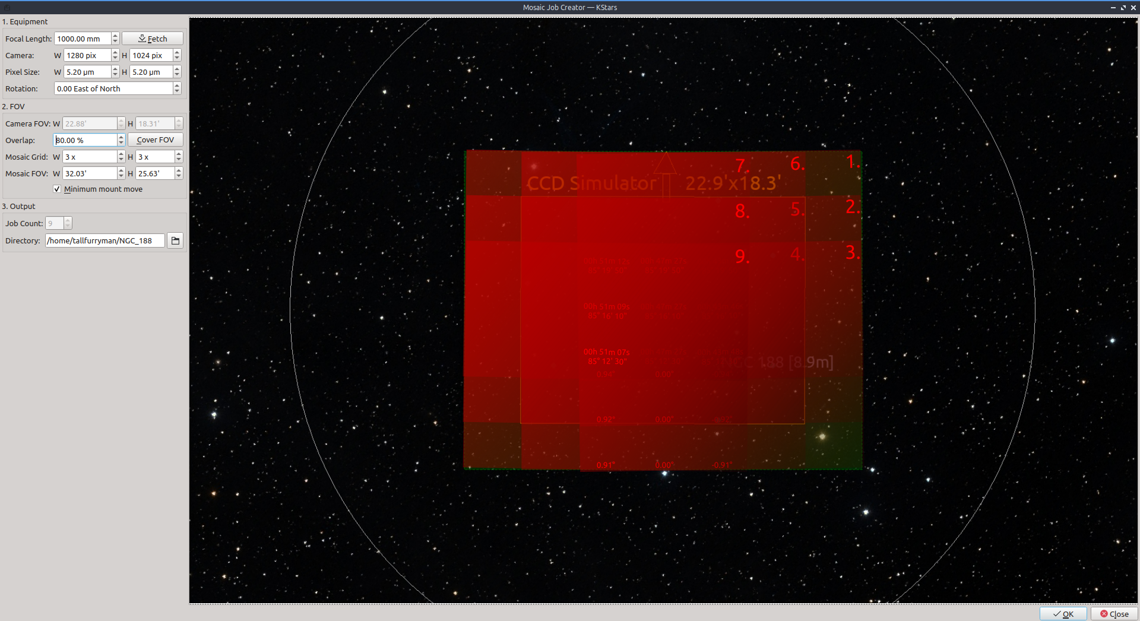The width and height of the screenshot is (1140, 621).
Task: Click into the Overlap percentage field
Action: 85,140
